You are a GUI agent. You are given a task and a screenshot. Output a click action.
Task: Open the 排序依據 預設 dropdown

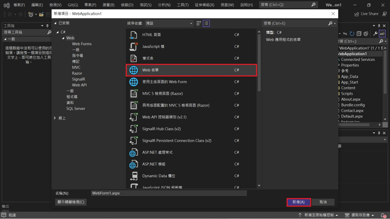[x=169, y=23]
